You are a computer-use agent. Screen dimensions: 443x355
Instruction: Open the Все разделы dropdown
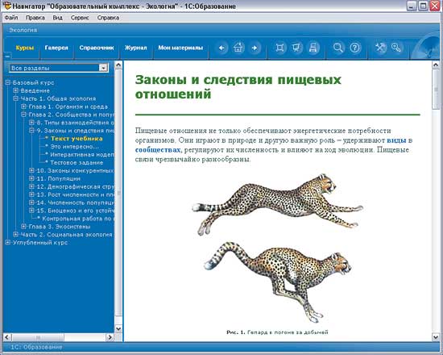coord(59,68)
